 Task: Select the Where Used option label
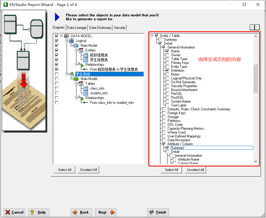click(176, 132)
